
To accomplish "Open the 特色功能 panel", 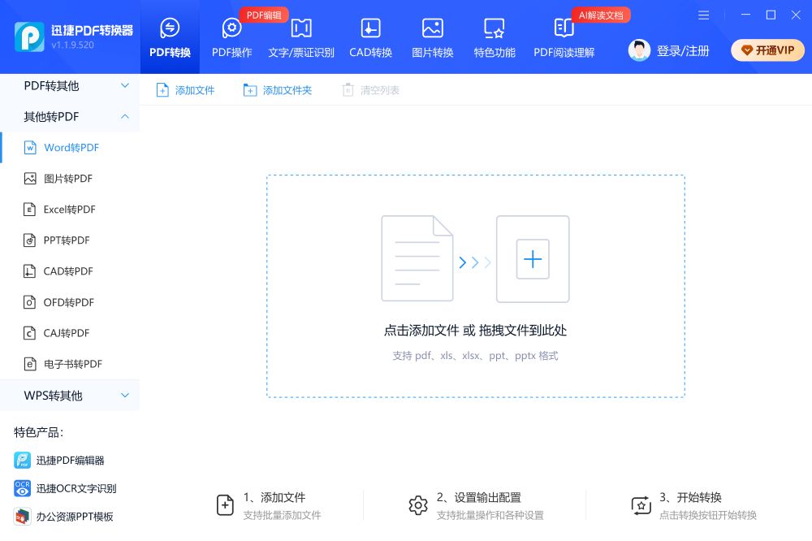I will click(494, 37).
